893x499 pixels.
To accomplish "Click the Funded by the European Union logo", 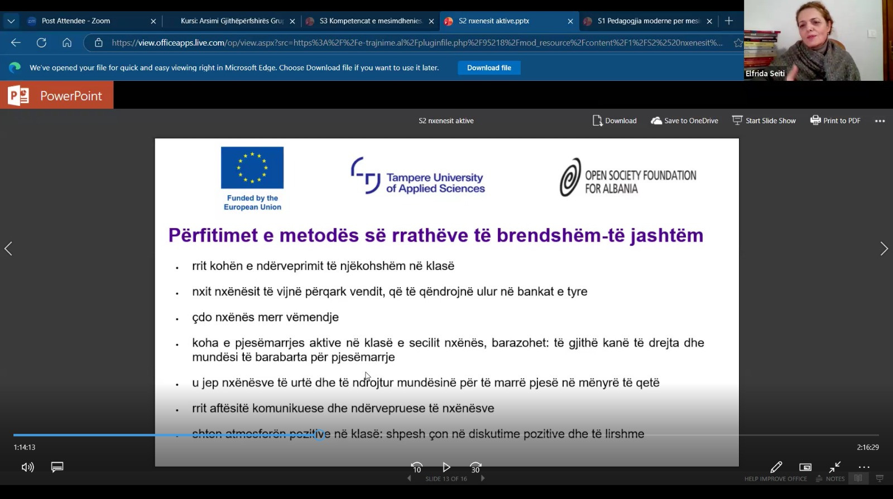I will tap(252, 179).
